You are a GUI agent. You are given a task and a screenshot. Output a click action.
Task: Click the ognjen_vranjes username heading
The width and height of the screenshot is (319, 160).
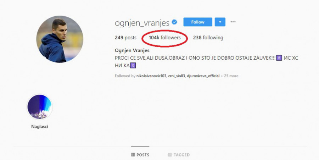pos(142,23)
